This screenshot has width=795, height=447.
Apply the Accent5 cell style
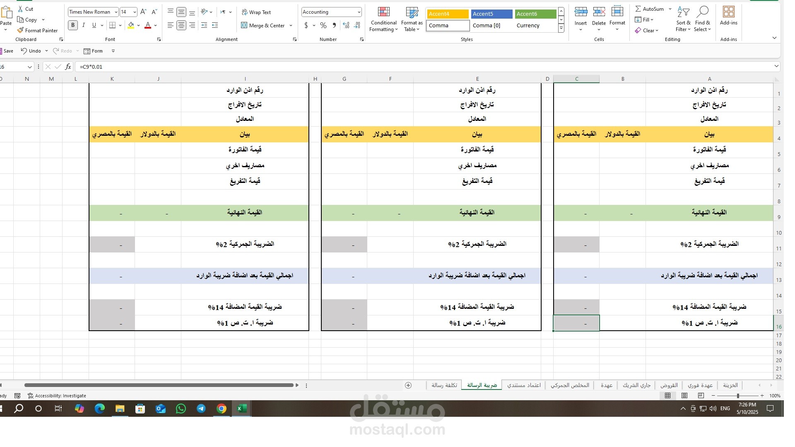click(491, 14)
